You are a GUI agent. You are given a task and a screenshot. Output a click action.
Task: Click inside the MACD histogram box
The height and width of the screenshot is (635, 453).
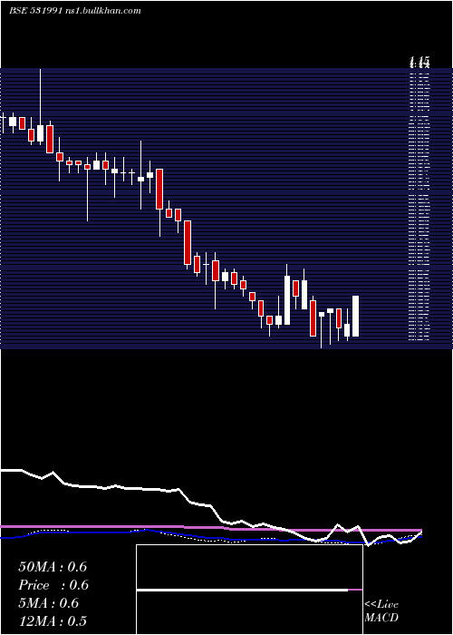tap(249, 590)
